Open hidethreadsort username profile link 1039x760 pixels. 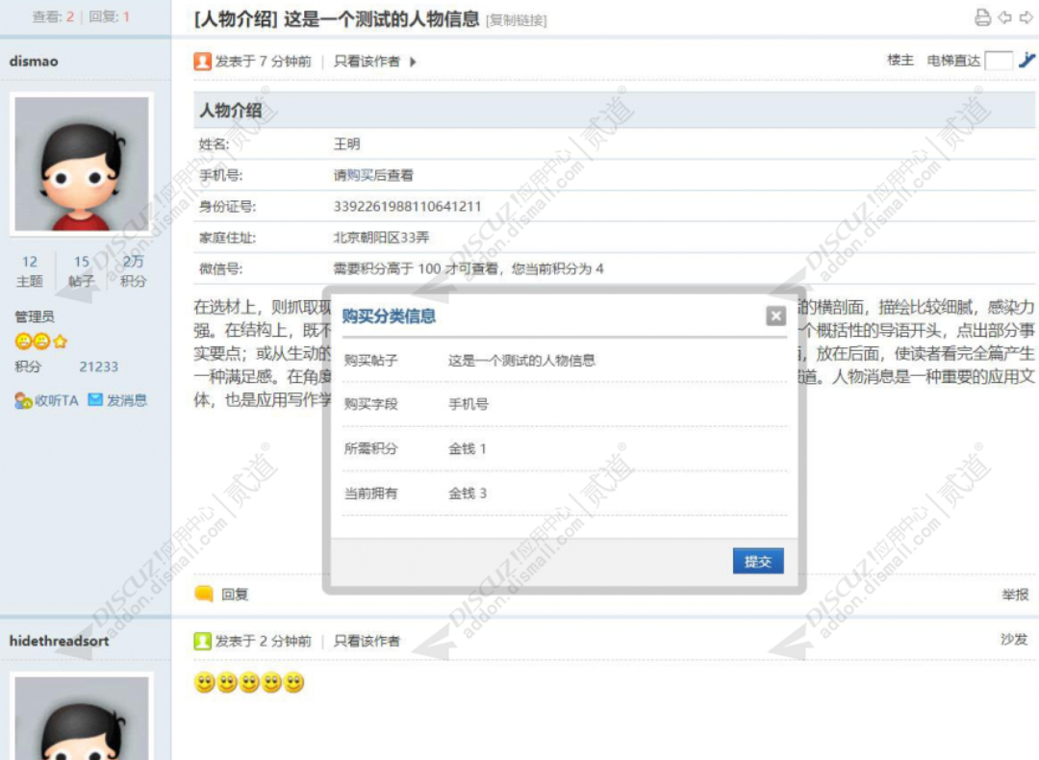59,641
